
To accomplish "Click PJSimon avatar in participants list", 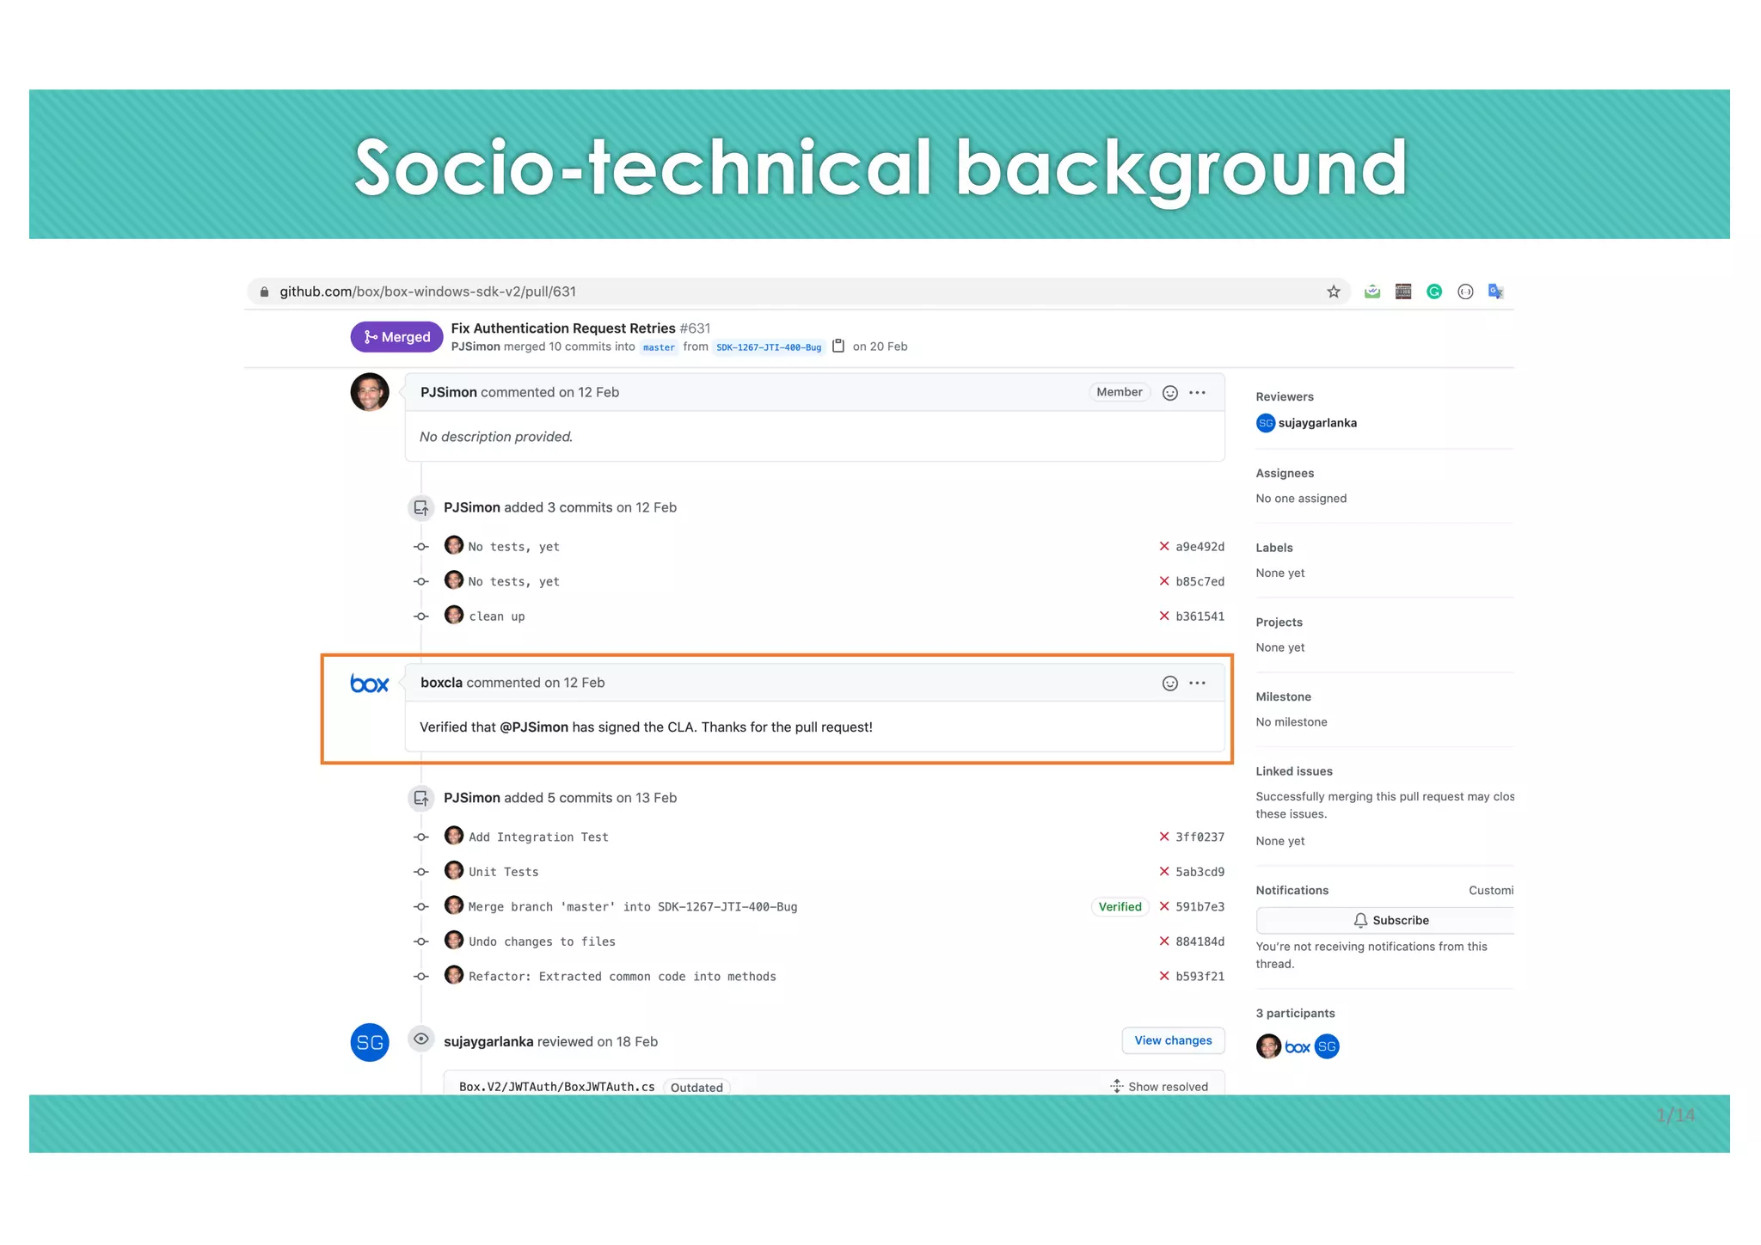I will click(x=1268, y=1046).
